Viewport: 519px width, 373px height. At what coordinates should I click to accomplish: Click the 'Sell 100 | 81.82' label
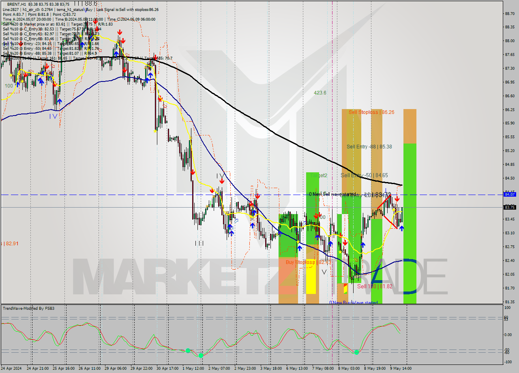375,287
